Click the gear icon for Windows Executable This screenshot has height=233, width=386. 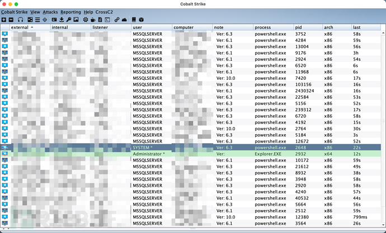[86, 20]
